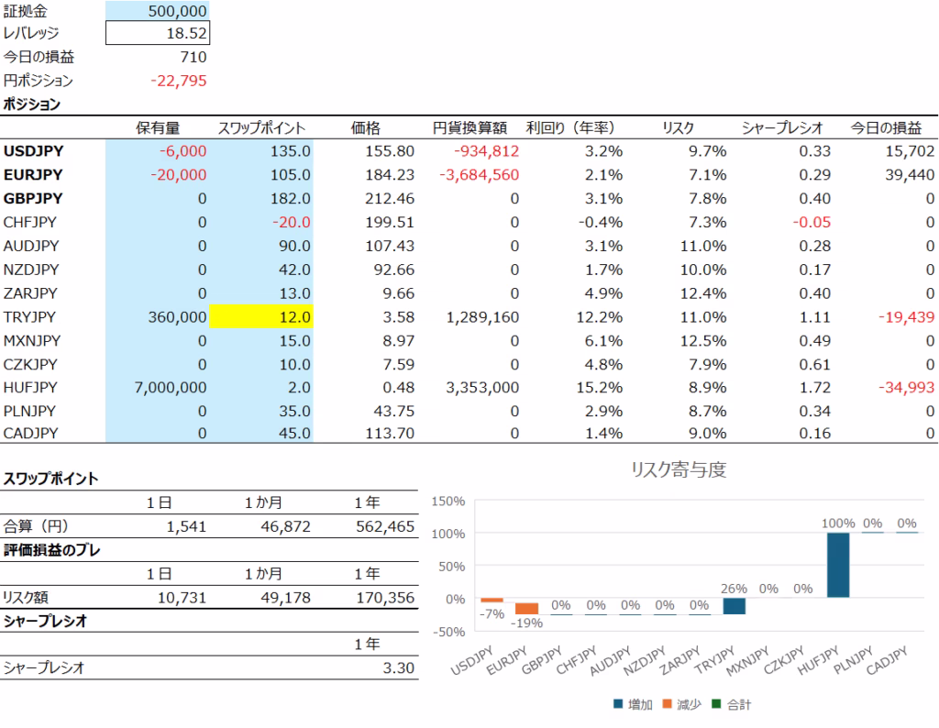Viewport: 939px width, 728px height.
Task: Select the leverage cell showing 18.52
Action: [x=158, y=34]
